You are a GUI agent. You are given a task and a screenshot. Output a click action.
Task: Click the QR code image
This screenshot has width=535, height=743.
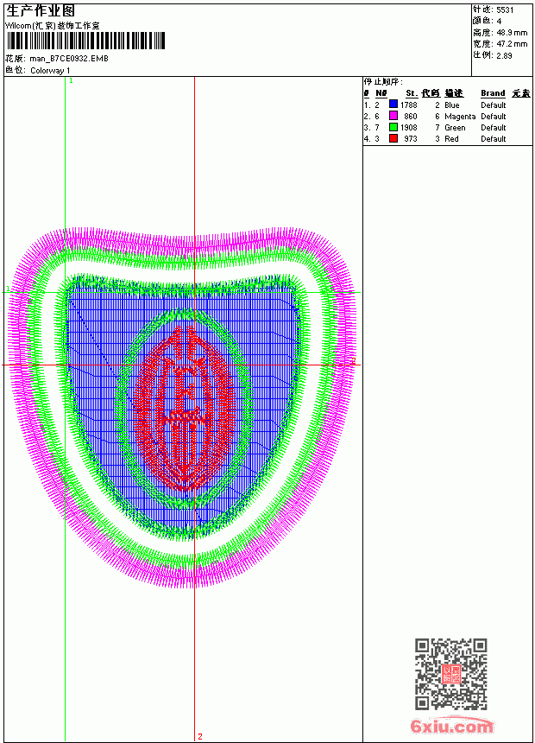pyautogui.click(x=451, y=674)
